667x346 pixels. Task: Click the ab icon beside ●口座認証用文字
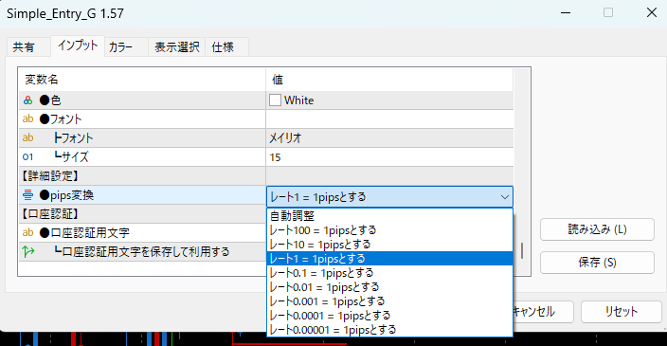27,232
